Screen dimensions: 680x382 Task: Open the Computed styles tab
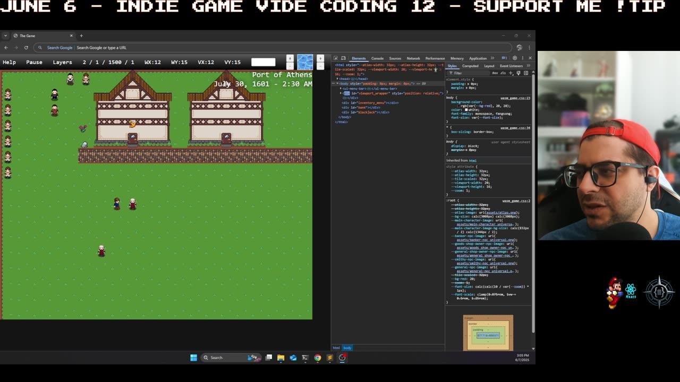[x=470, y=66]
